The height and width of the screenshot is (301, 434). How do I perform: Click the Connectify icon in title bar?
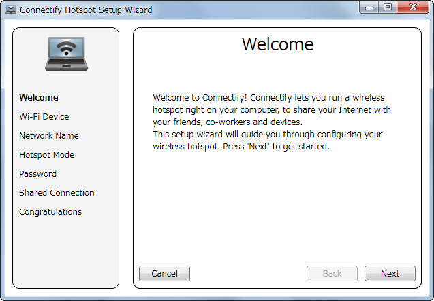click(11, 10)
